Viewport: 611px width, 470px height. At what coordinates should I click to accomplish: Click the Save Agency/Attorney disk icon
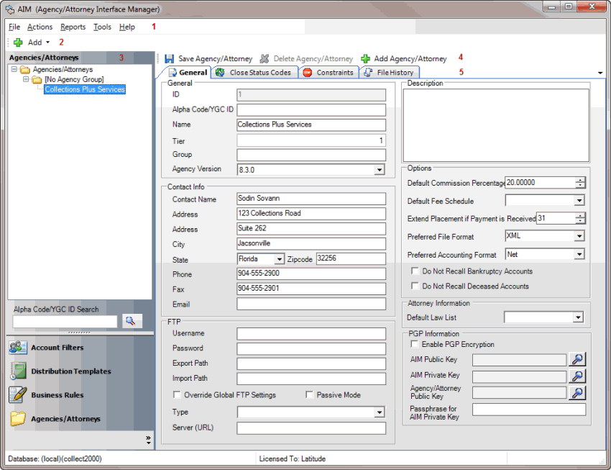[x=170, y=58]
